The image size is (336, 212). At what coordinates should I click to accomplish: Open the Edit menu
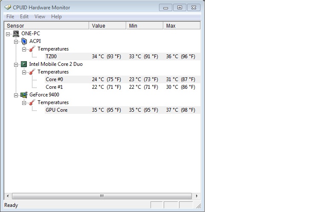click(x=24, y=17)
